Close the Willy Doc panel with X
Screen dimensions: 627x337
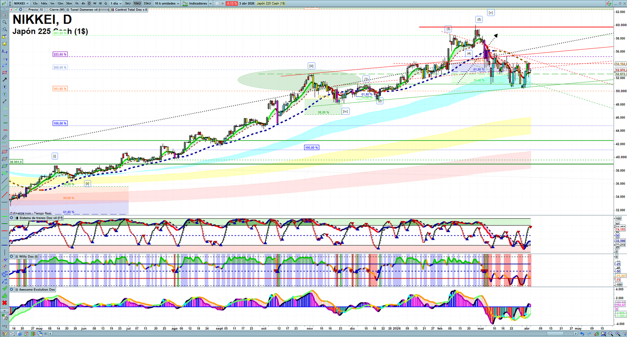(x=12, y=257)
